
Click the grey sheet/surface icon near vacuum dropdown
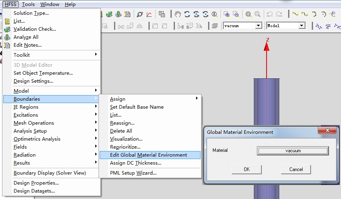point(215,26)
